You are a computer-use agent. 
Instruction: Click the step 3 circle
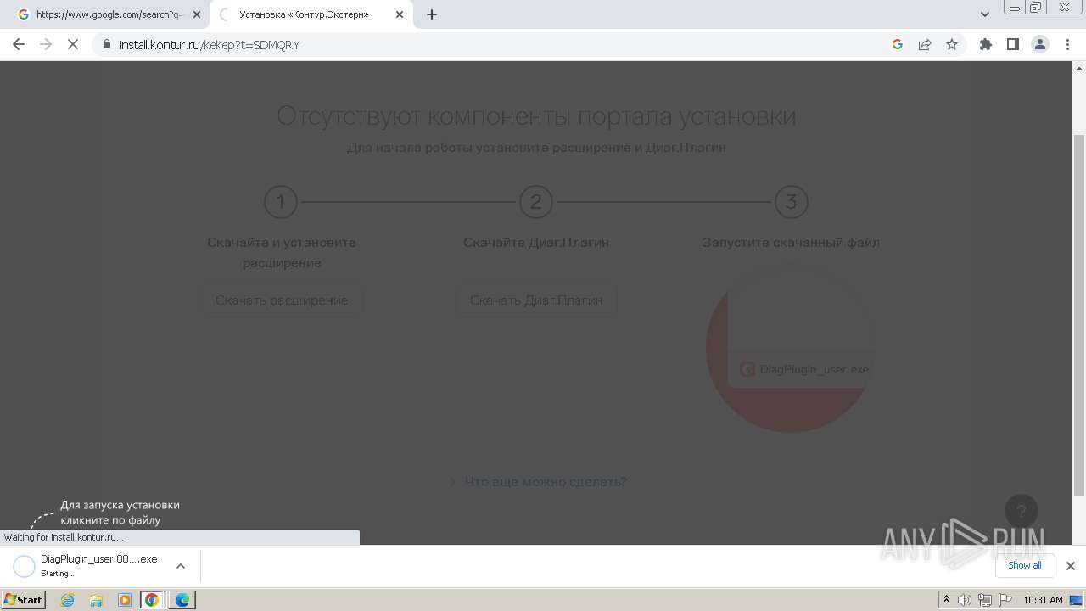click(791, 202)
